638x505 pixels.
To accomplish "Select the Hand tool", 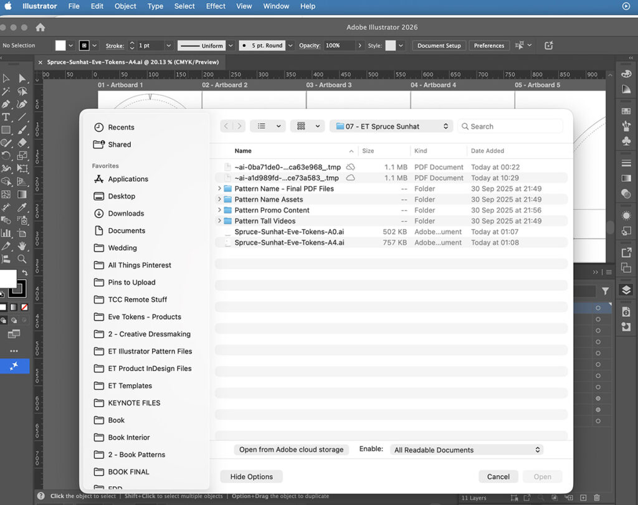I will click(x=22, y=245).
